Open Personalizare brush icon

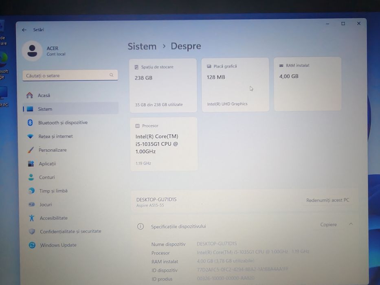point(31,150)
